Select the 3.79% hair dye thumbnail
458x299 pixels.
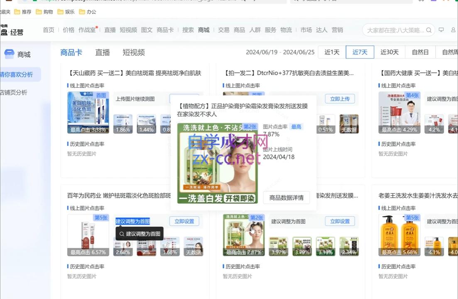[302, 246]
